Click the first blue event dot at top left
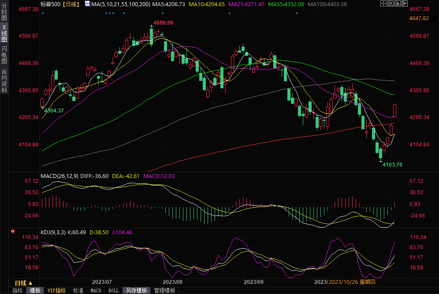This screenshot has height=294, width=439. pyautogui.click(x=42, y=13)
